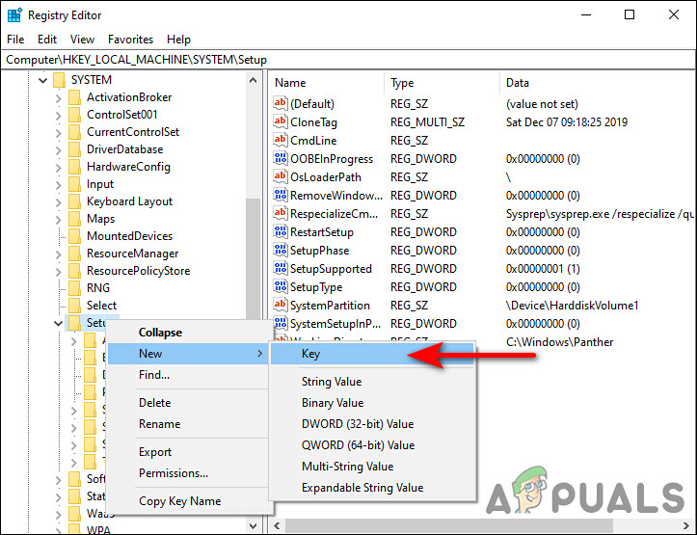The height and width of the screenshot is (535, 697).
Task: Click the (Default) string value icon
Action: 280,103
